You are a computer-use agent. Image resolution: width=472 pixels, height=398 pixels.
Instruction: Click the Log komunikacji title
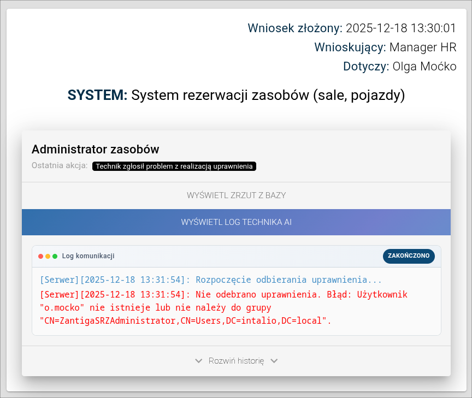pos(88,256)
